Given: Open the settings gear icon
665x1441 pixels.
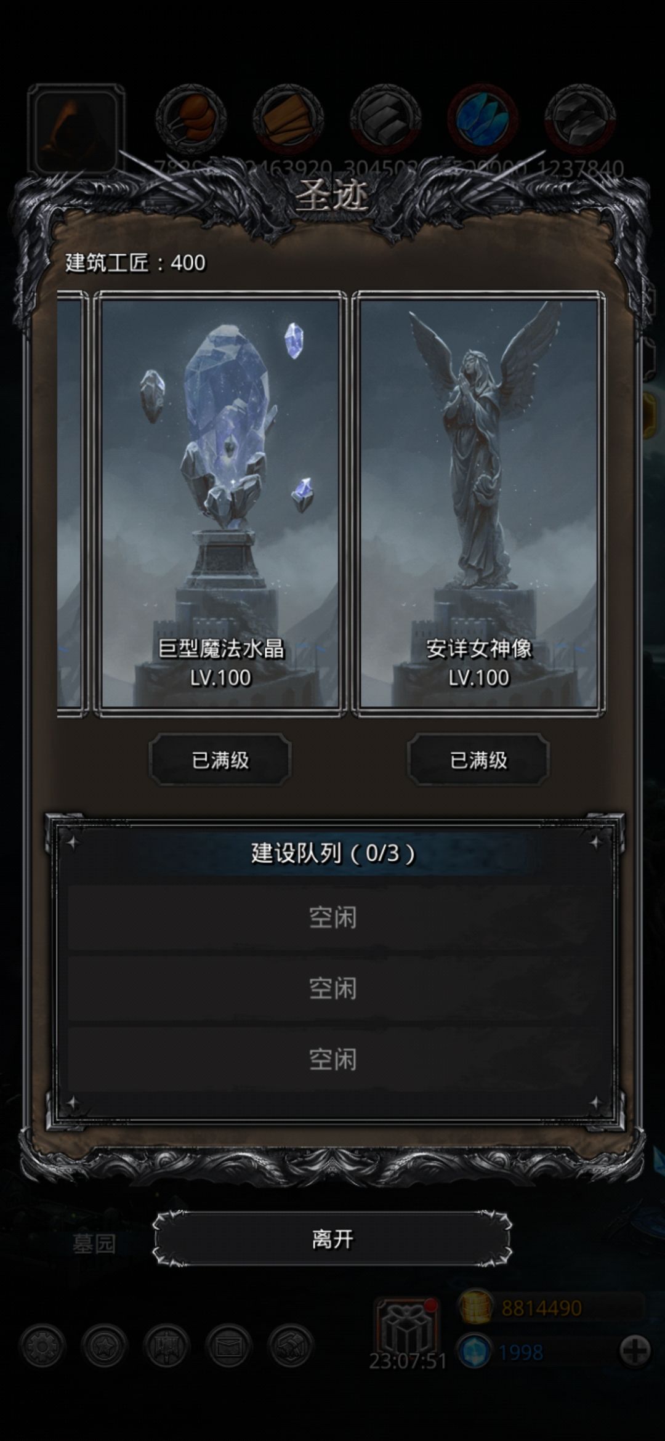Looking at the screenshot, I should (x=42, y=1347).
